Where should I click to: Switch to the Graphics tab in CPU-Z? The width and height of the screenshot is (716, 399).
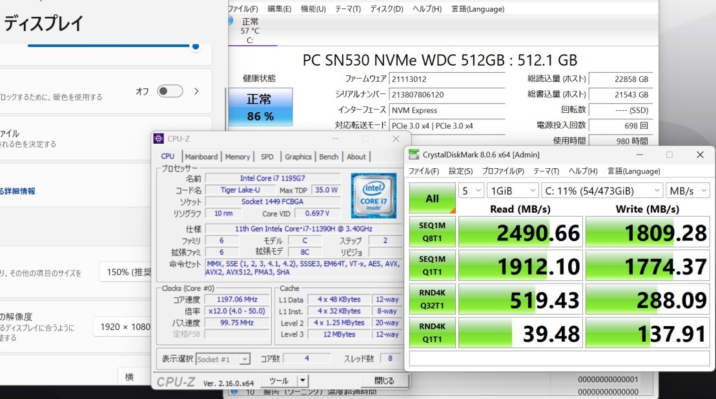tap(298, 157)
